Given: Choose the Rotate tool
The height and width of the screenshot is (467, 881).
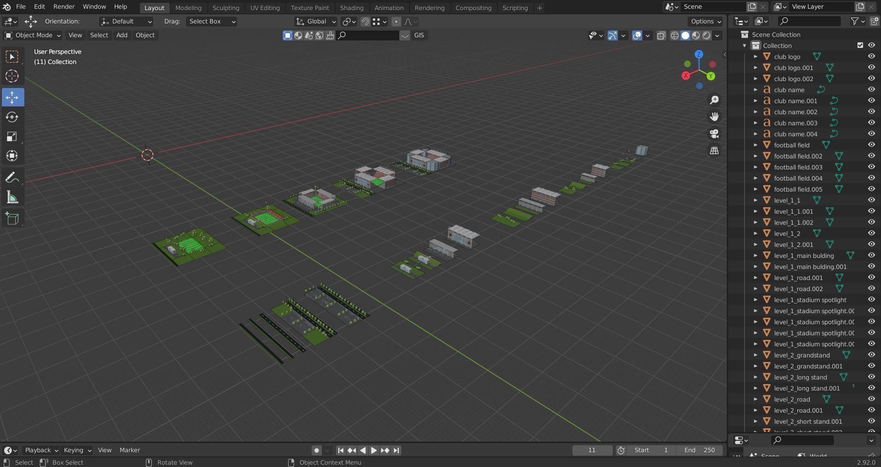Looking at the screenshot, I should [12, 117].
